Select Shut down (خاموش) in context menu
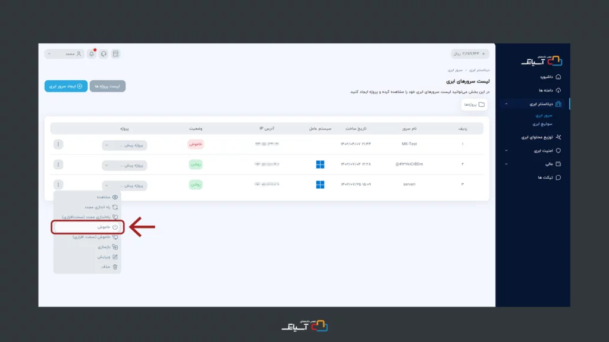This screenshot has height=342, width=609. 87,227
